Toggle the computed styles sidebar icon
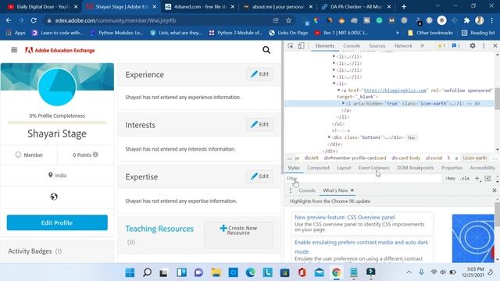 (x=487, y=179)
